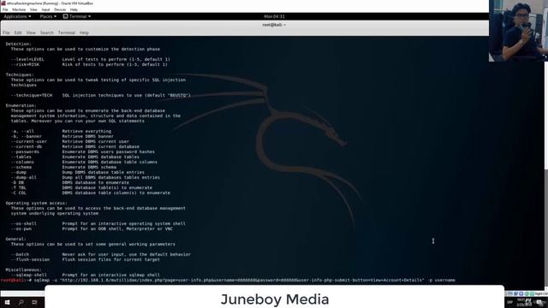The height and width of the screenshot is (308, 548).
Task: Open the Applications dropdown in Kali panel
Action: coord(17,16)
